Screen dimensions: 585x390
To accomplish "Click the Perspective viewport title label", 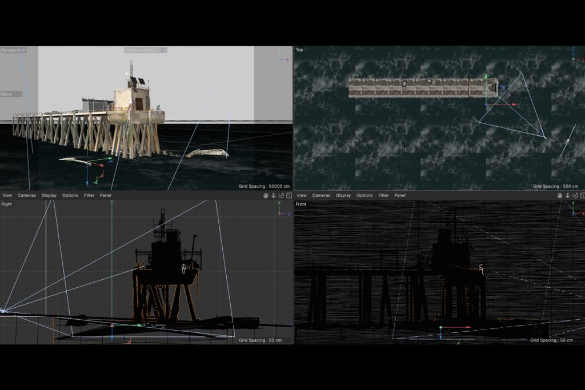I will tap(13, 50).
